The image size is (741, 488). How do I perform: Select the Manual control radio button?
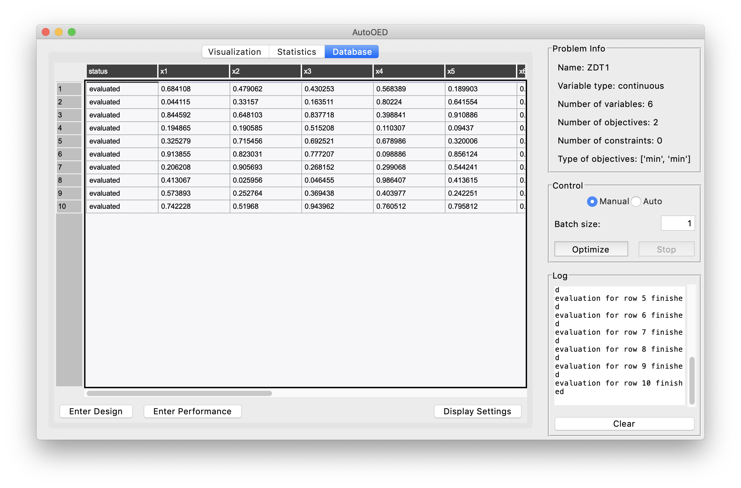pos(592,202)
